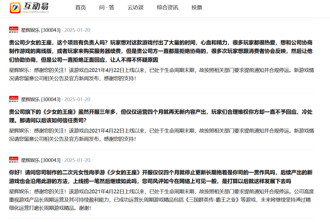Click the second post's 2025-01-20 date
This screenshot has height=222, width=330.
[x=77, y=99]
